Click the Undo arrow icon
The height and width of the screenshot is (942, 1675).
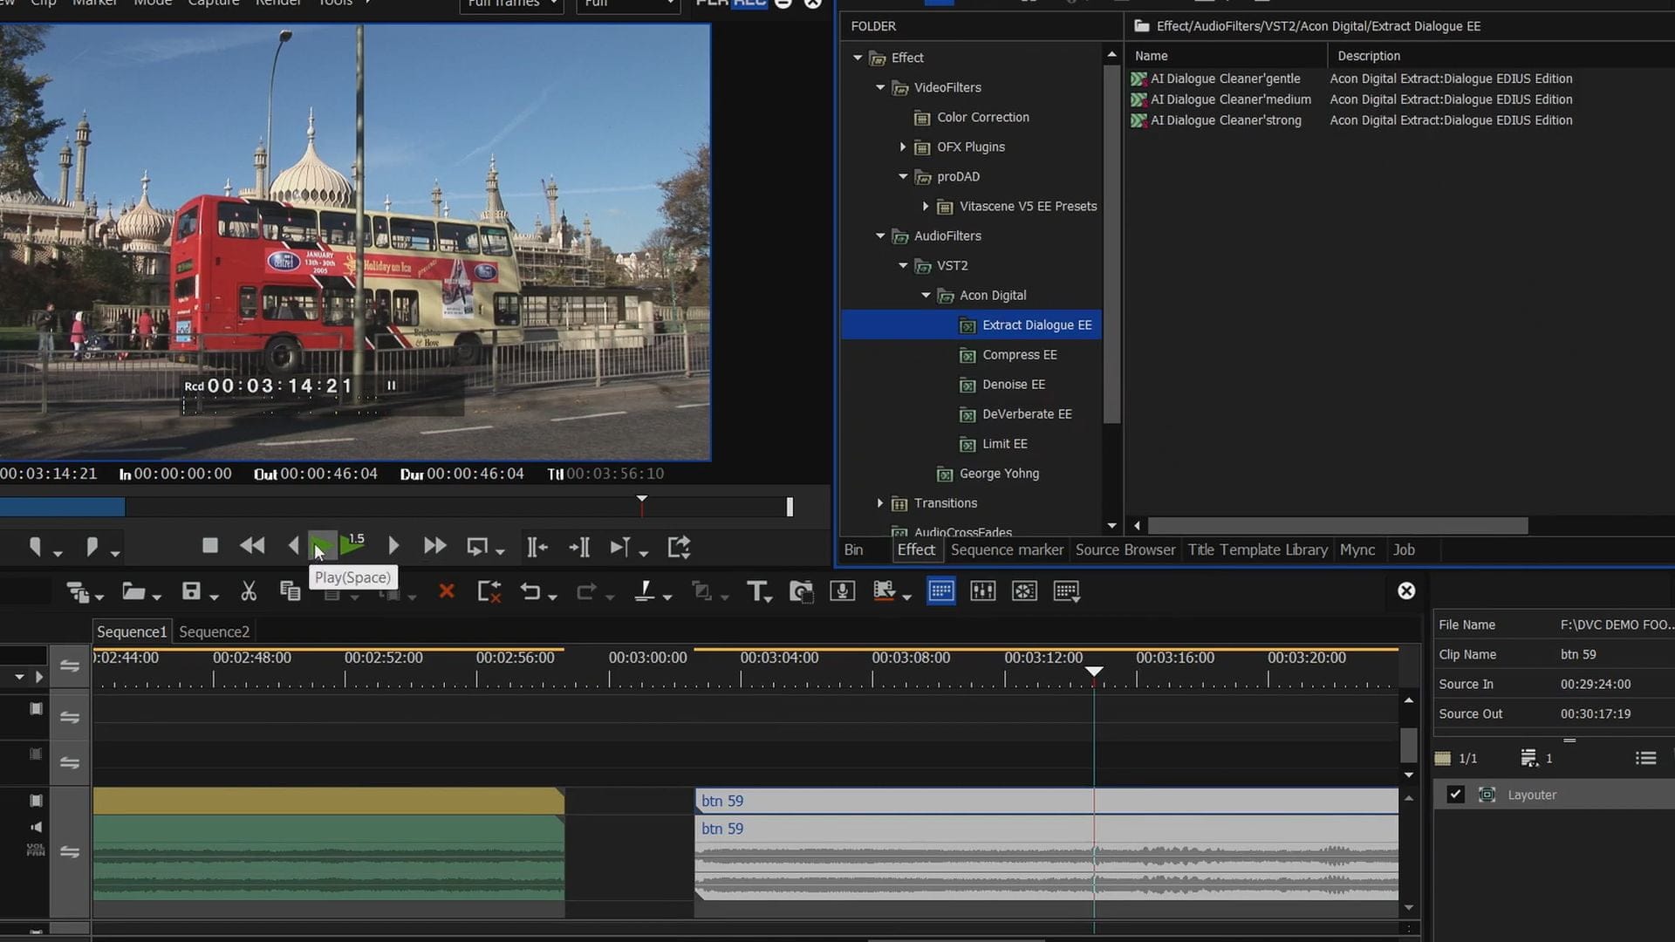click(530, 591)
